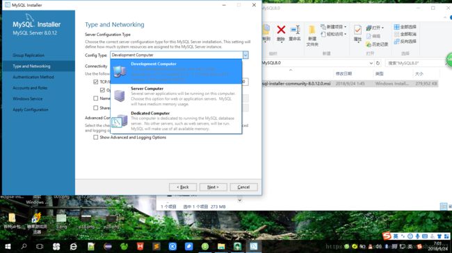This screenshot has height=253, width=452.
Task: Click the history record icon in Explorer ribbon
Action: tap(369, 44)
